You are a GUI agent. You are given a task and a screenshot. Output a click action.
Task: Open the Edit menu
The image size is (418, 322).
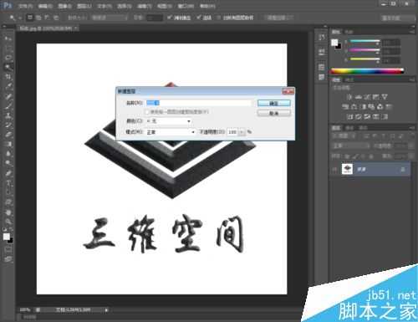[x=45, y=6]
